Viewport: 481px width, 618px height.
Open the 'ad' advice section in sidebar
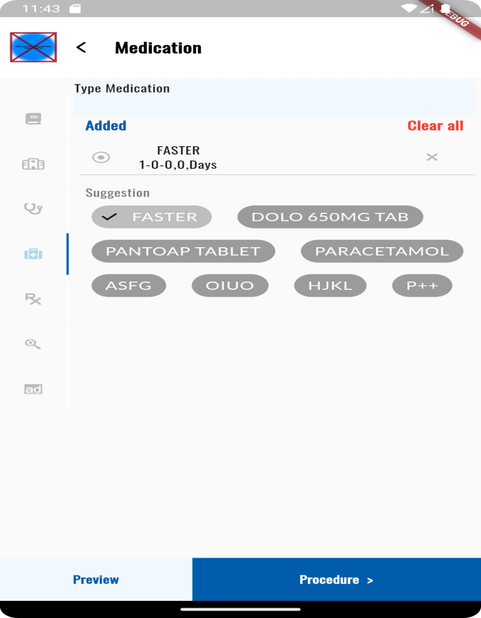point(32,389)
